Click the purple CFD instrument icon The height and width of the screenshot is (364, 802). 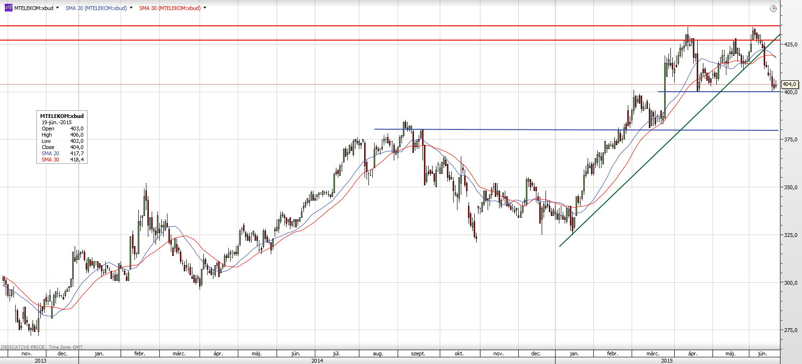point(8,8)
